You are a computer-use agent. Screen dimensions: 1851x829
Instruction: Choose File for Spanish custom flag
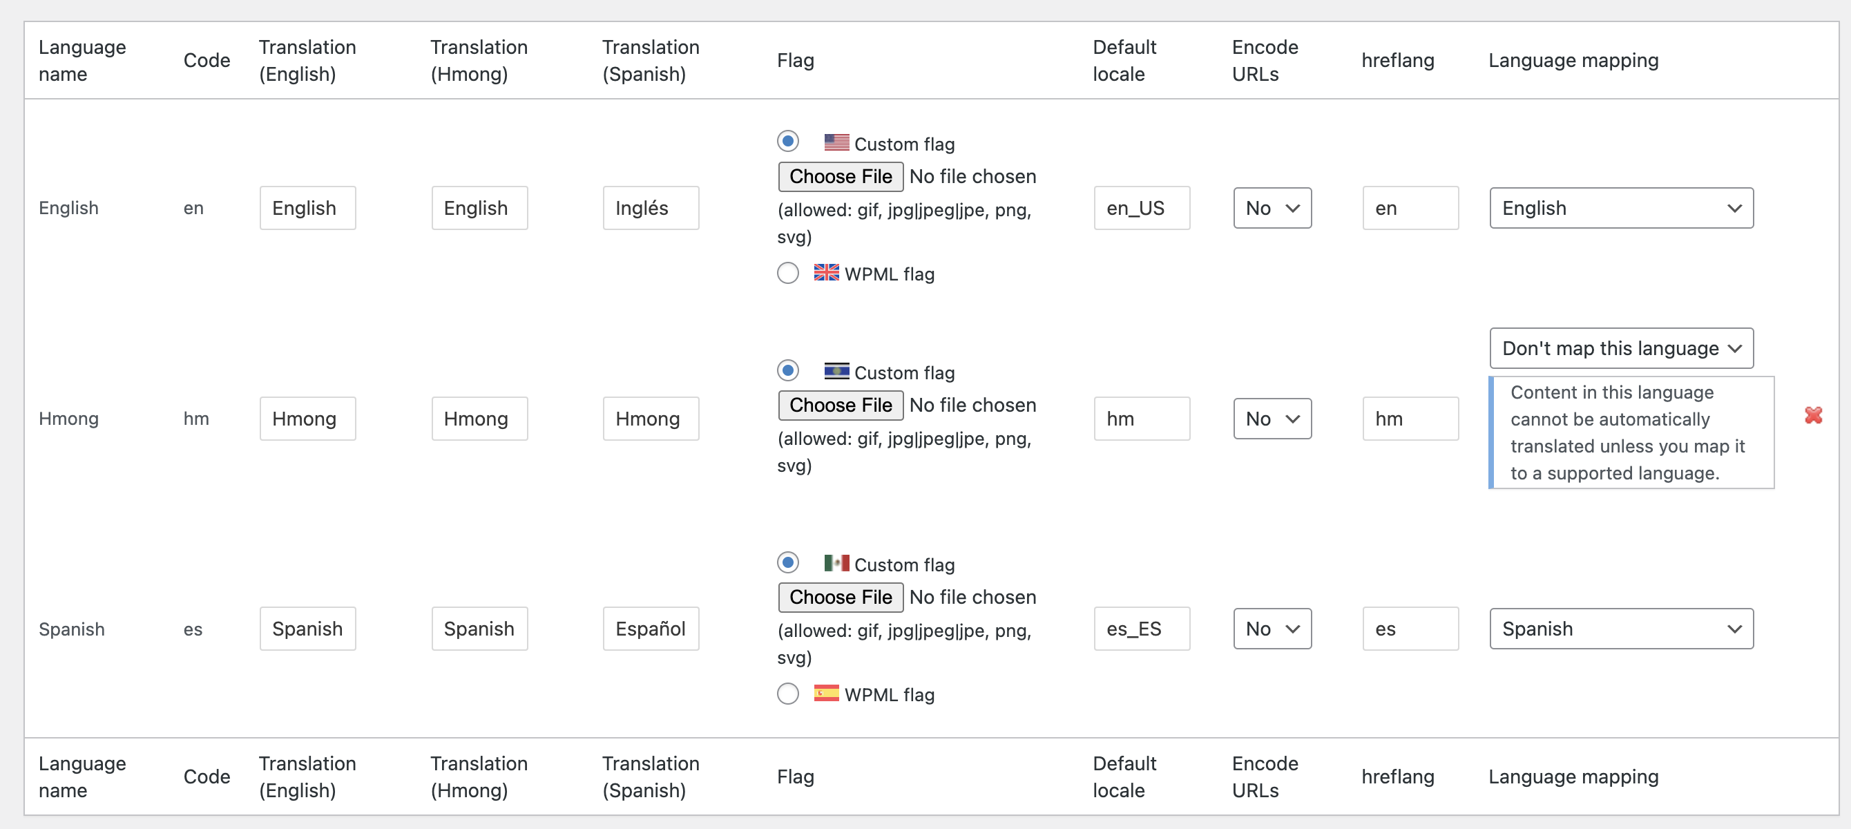pos(841,597)
